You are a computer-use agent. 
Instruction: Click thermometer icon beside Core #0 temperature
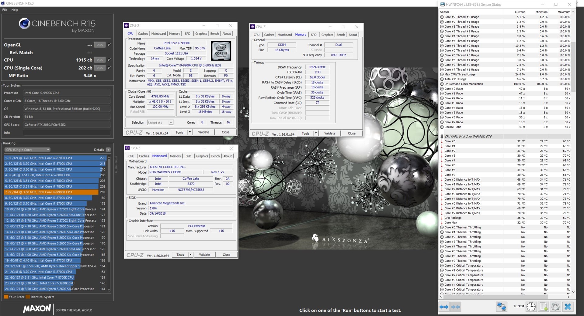pos(442,141)
